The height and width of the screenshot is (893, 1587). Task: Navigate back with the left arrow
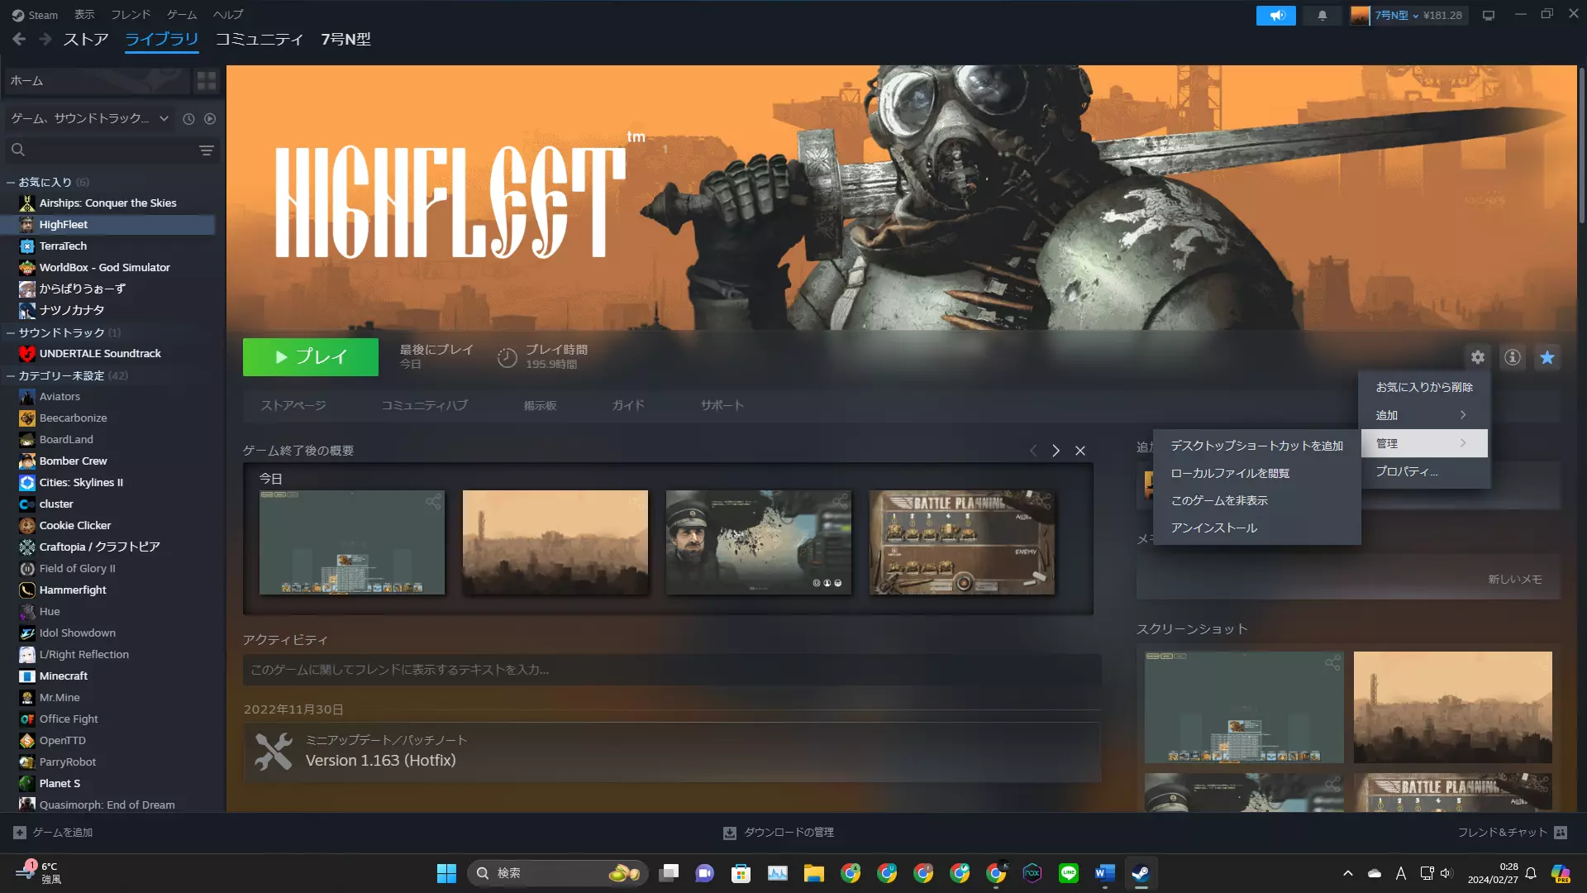click(x=19, y=39)
